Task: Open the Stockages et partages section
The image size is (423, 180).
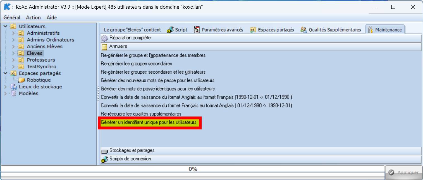Action: click(261, 151)
